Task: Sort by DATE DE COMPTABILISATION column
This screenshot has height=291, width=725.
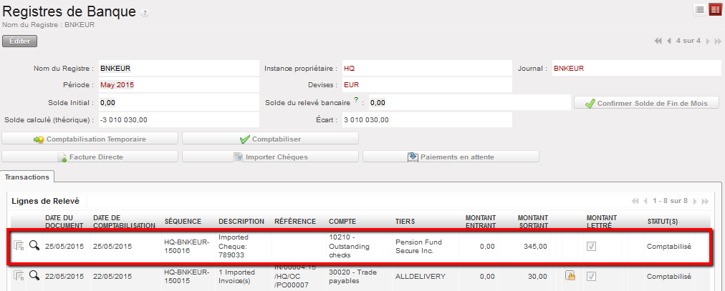Action: (124, 222)
